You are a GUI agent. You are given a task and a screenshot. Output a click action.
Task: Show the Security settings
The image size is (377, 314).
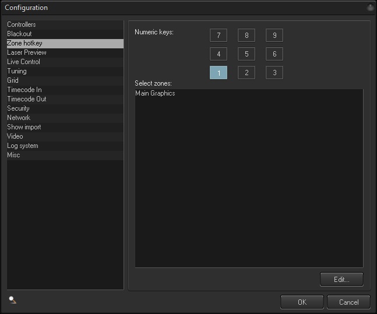pyautogui.click(x=18, y=108)
